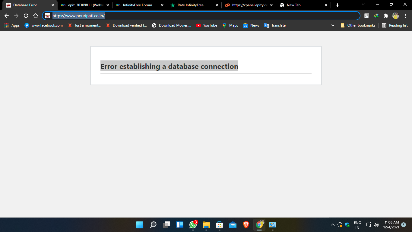Expand hidden bookmarks overflow chevron
The image size is (412, 232).
pyautogui.click(x=333, y=25)
